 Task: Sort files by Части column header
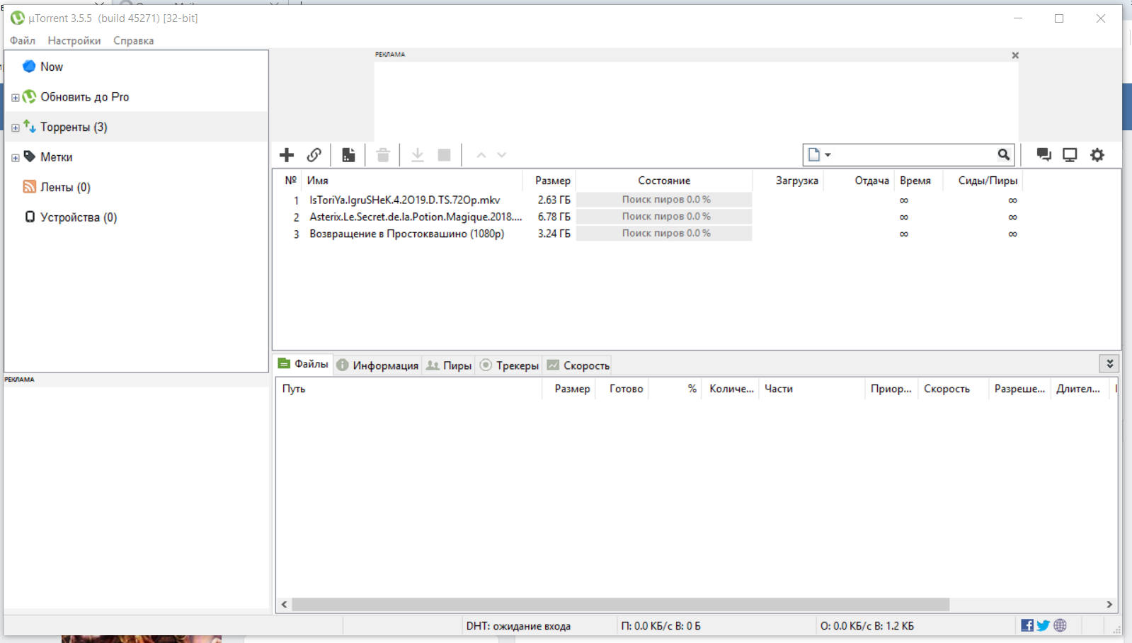pos(811,389)
